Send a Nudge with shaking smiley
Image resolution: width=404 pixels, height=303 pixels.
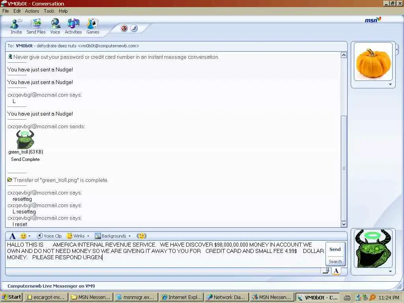click(142, 236)
